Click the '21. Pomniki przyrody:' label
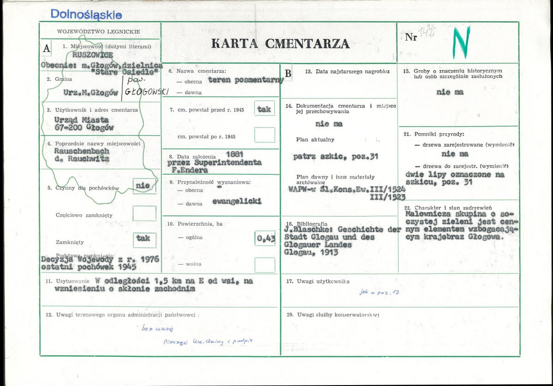This screenshot has height=386, width=553. pos(434,134)
